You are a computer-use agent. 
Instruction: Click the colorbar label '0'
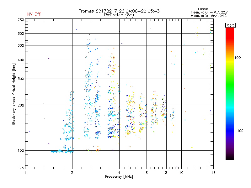[x=235, y=94]
